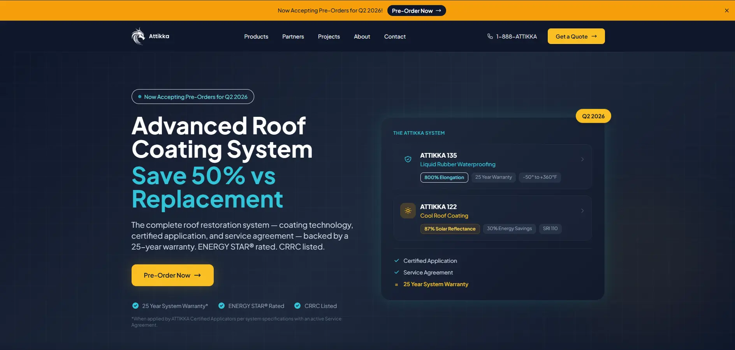Click the 30% Energy Savings tag
Image resolution: width=735 pixels, height=350 pixels.
509,229
